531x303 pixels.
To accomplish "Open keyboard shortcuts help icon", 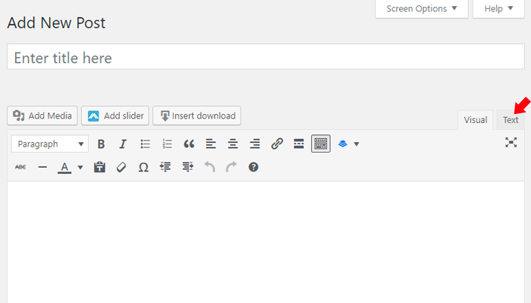I will (253, 167).
